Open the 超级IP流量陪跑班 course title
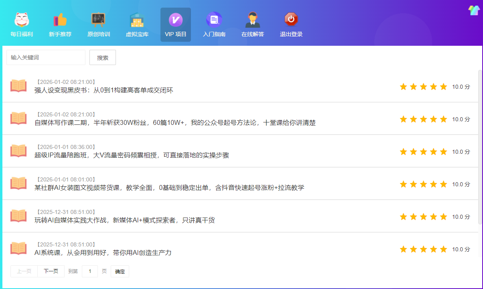The width and height of the screenshot is (483, 289). (x=132, y=155)
